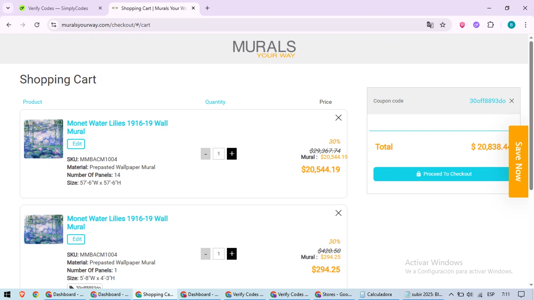Open the Windows notification center
The width and height of the screenshot is (534, 300).
[522, 294]
